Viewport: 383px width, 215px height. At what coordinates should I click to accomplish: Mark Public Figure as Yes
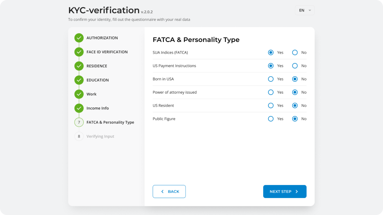[x=271, y=119]
